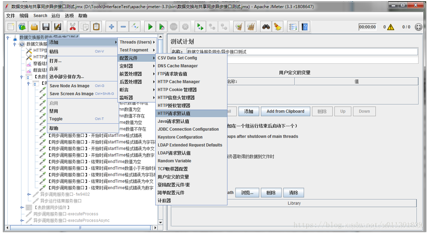Click the Collapse All minus icon
Viewport: 427px width, 233px height.
tap(123, 27)
